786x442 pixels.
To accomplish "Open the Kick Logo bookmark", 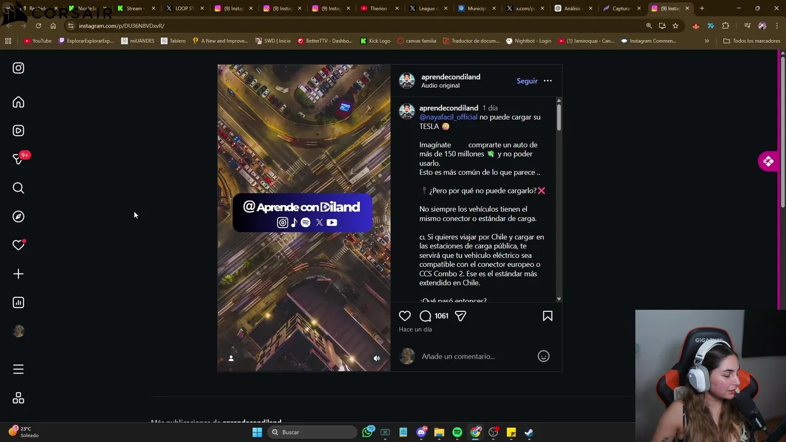I will [375, 41].
